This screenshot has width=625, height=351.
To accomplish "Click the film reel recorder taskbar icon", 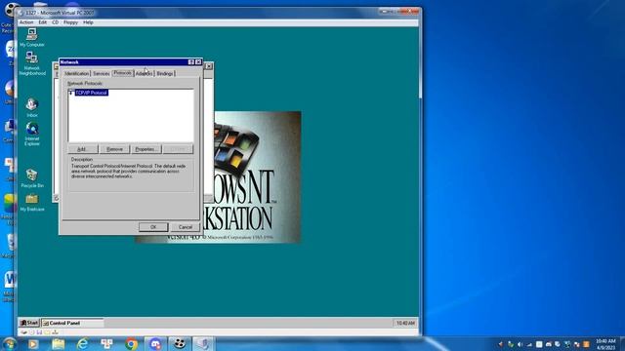I will tap(180, 344).
